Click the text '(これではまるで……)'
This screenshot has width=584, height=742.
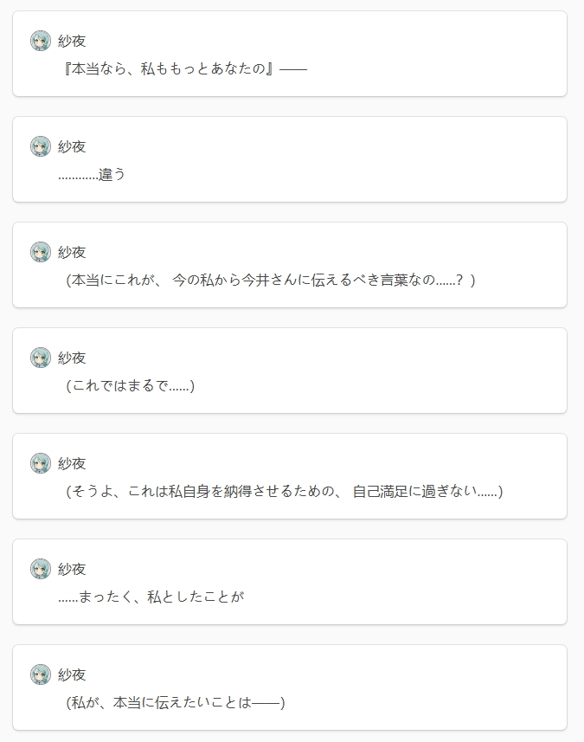point(130,385)
